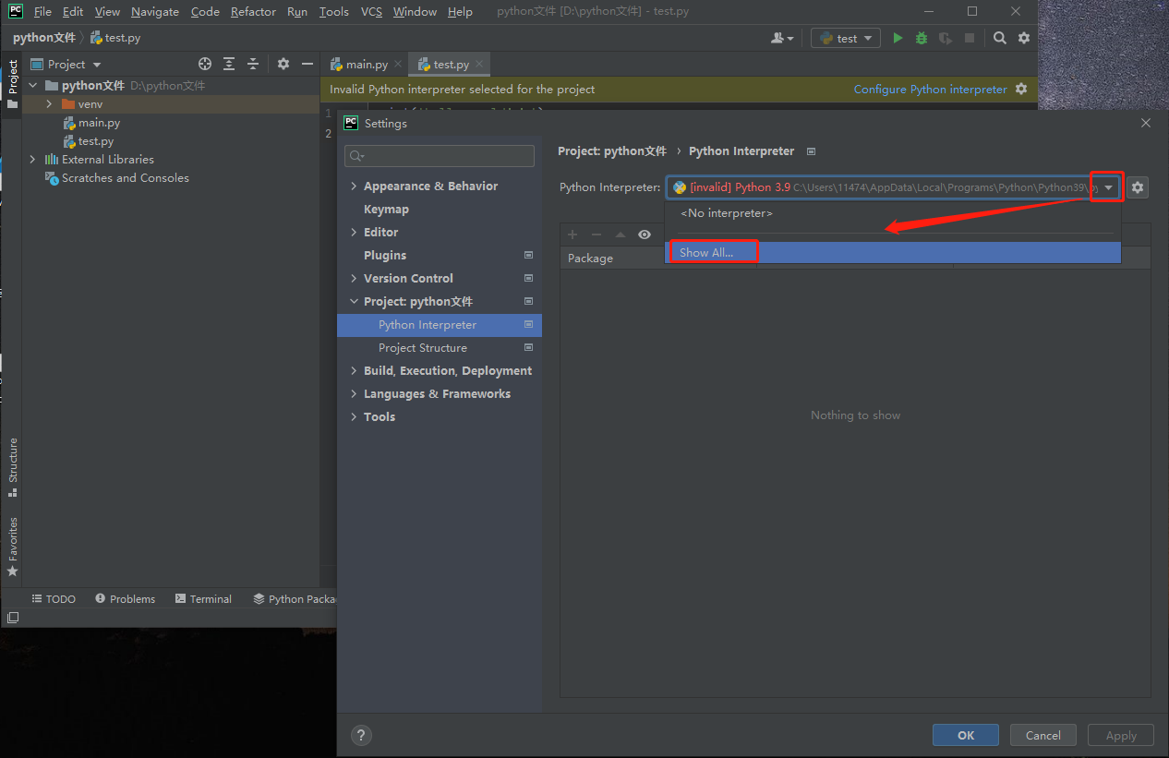Open IDE settings gear in main toolbar

click(x=1024, y=38)
